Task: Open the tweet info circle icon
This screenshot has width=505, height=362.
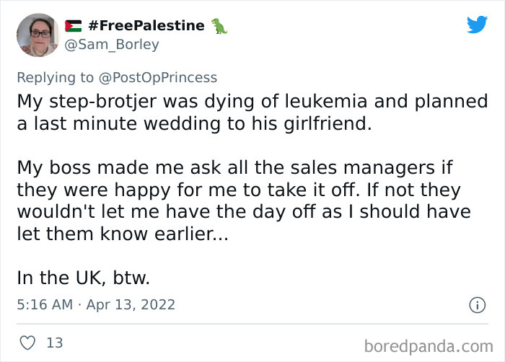Action: click(476, 305)
